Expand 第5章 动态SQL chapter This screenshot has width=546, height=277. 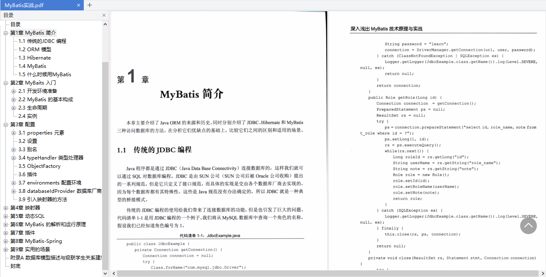click(6, 216)
